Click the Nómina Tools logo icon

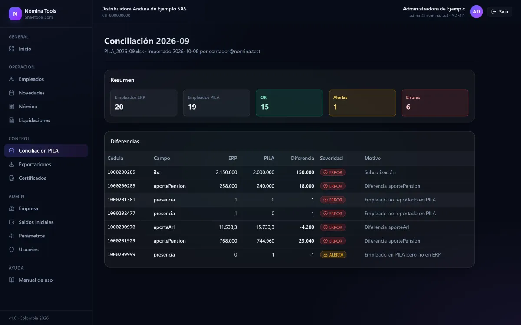pos(15,14)
